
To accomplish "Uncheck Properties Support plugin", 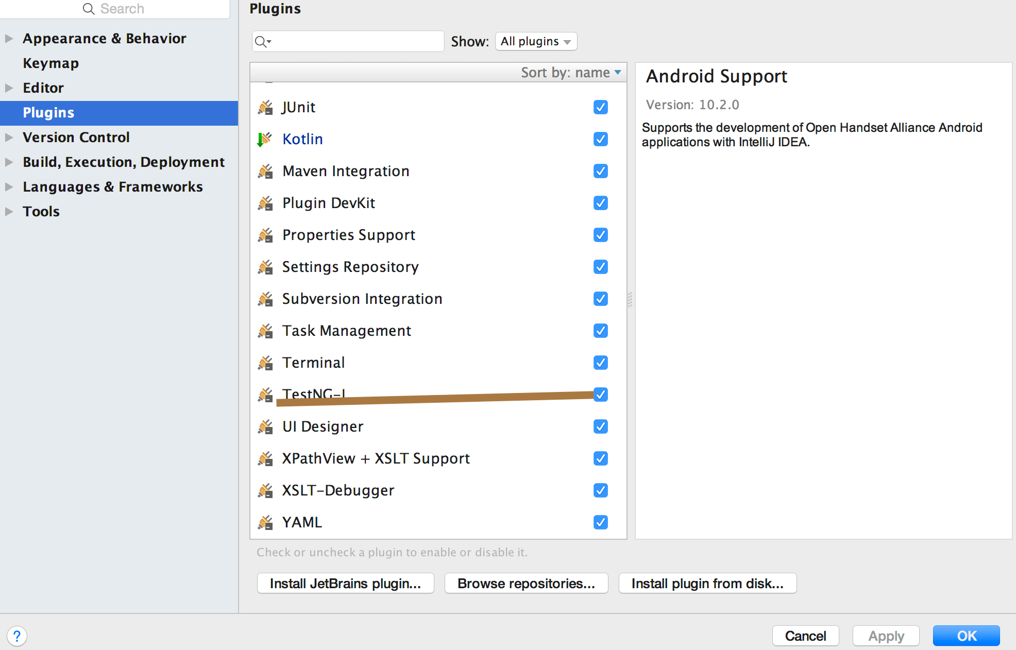I will (x=601, y=235).
